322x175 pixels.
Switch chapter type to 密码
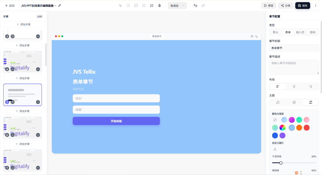[x=312, y=32]
